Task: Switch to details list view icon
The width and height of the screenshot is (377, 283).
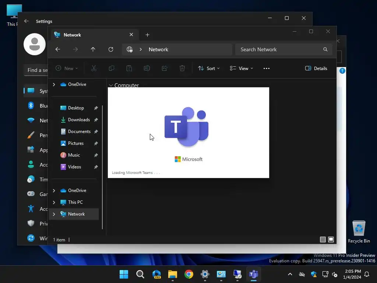Action: (x=323, y=240)
